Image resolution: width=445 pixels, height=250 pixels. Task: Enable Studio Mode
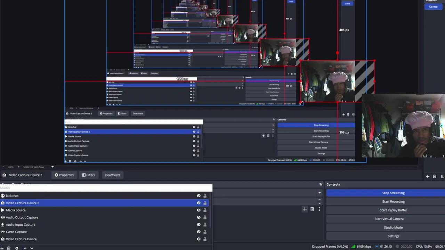coord(386,227)
